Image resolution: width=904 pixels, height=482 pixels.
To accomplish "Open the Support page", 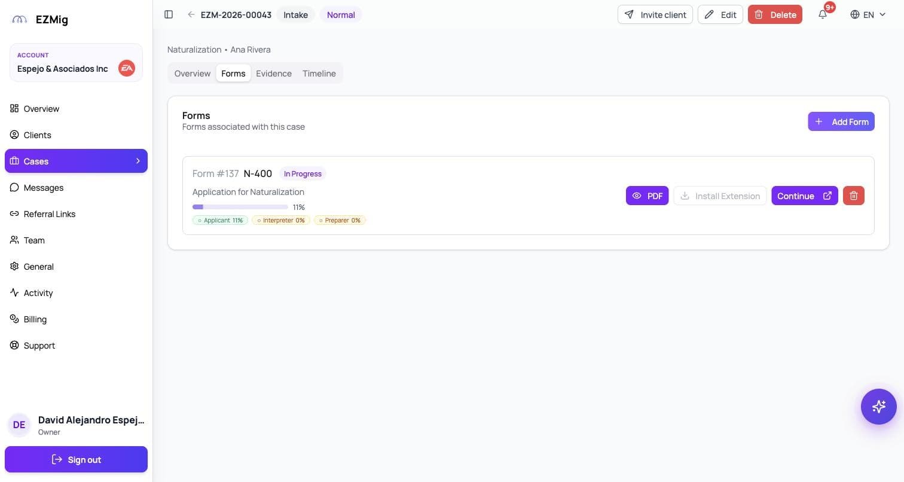I will pos(76,345).
